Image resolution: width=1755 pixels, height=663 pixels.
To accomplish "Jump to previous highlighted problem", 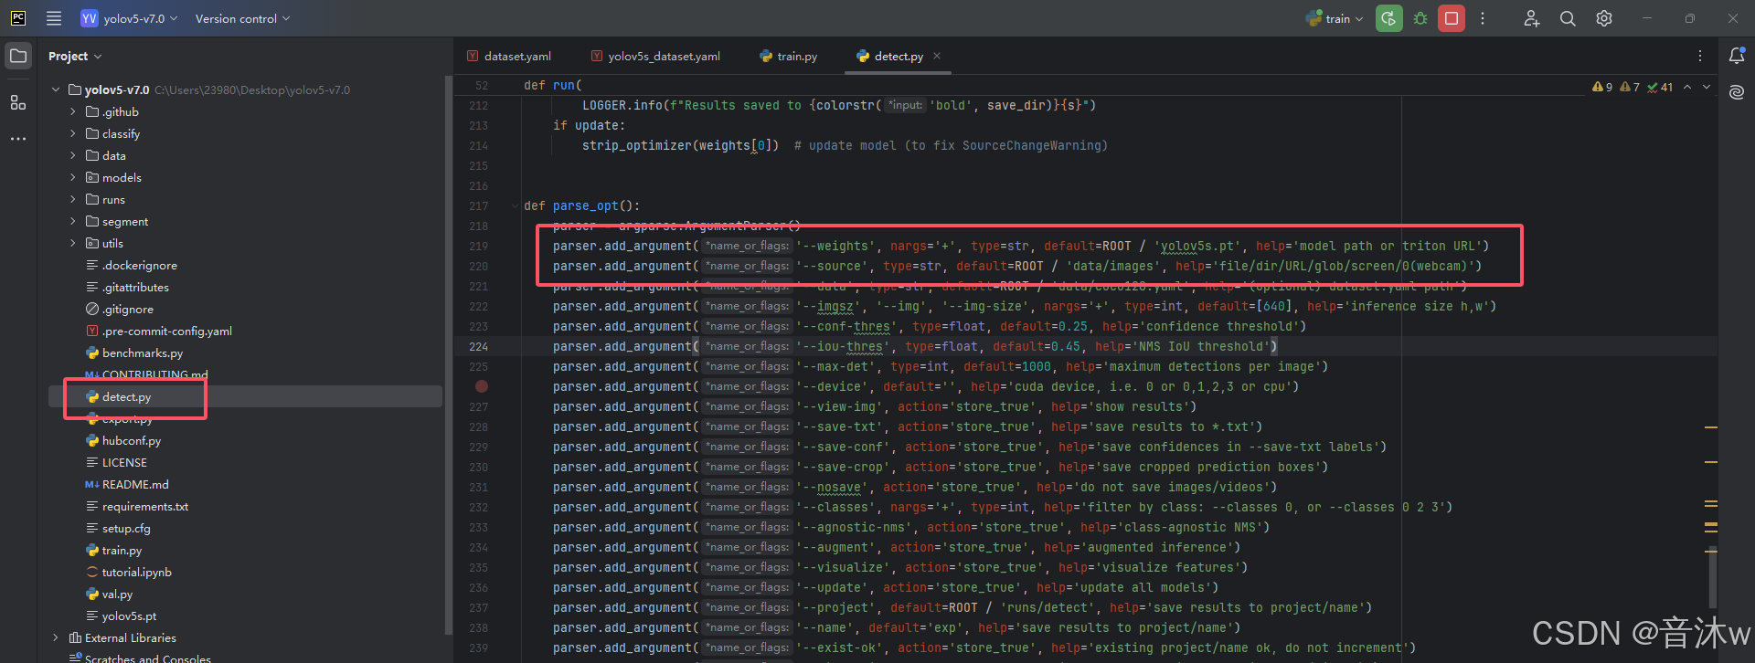I will point(1687,87).
